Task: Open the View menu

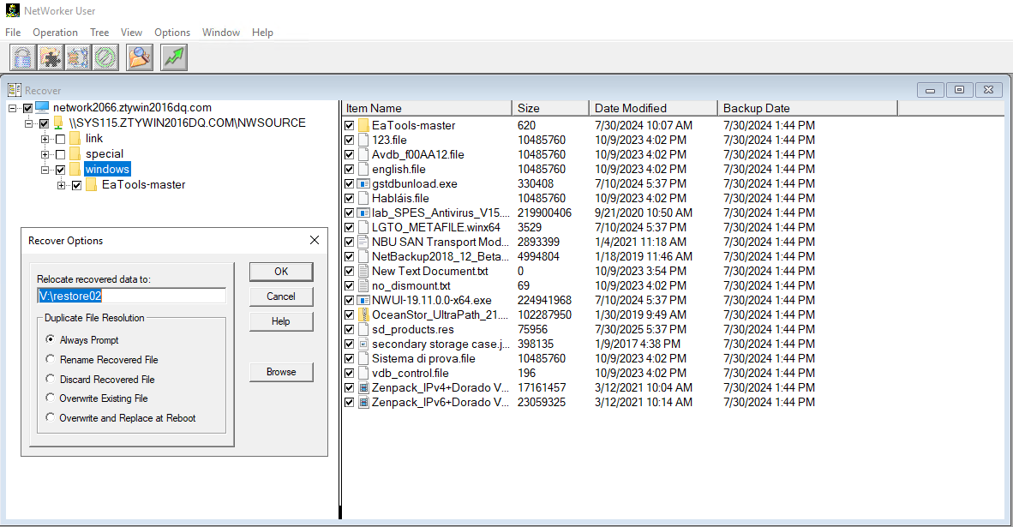Action: [131, 33]
